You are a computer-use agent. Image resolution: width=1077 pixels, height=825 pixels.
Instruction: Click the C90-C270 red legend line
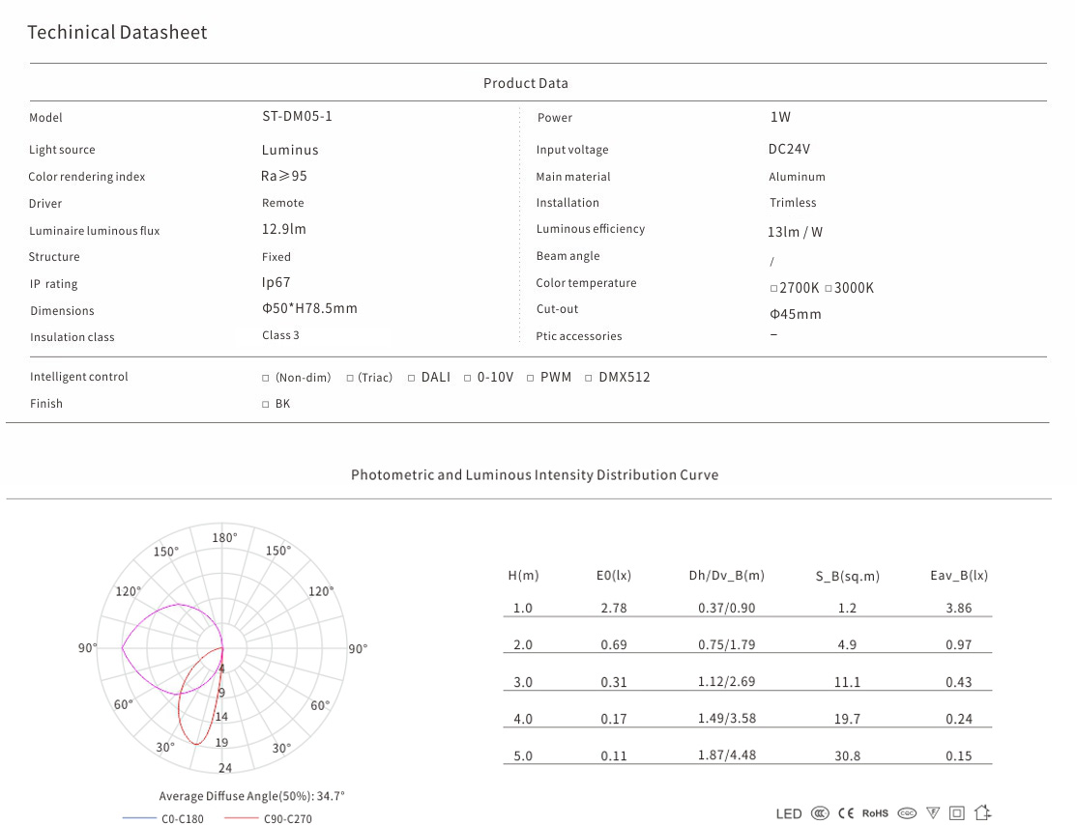pos(241,819)
